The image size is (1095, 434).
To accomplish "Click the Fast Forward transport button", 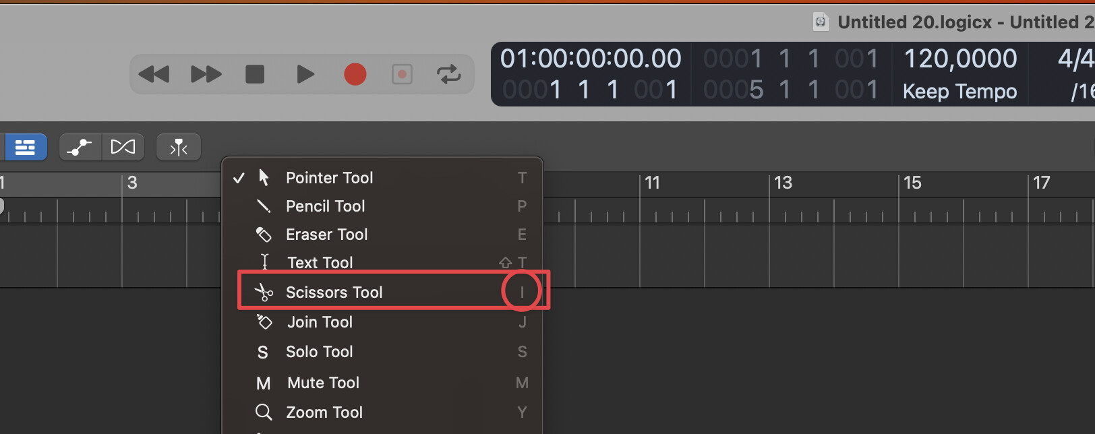I will click(206, 74).
